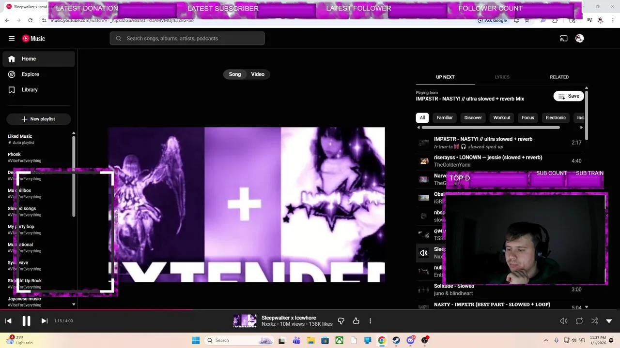Save the current queue with Save button

coord(569,96)
